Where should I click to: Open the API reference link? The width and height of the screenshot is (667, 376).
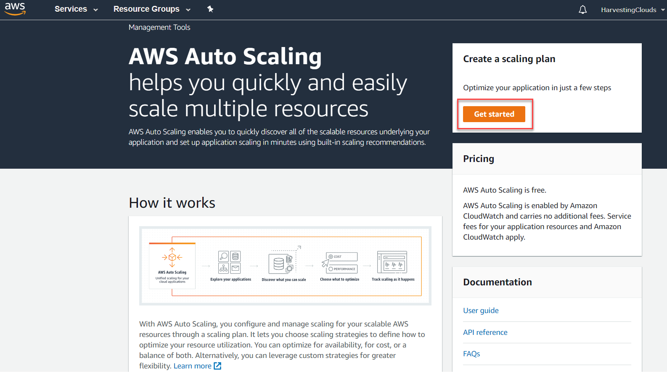pos(485,332)
